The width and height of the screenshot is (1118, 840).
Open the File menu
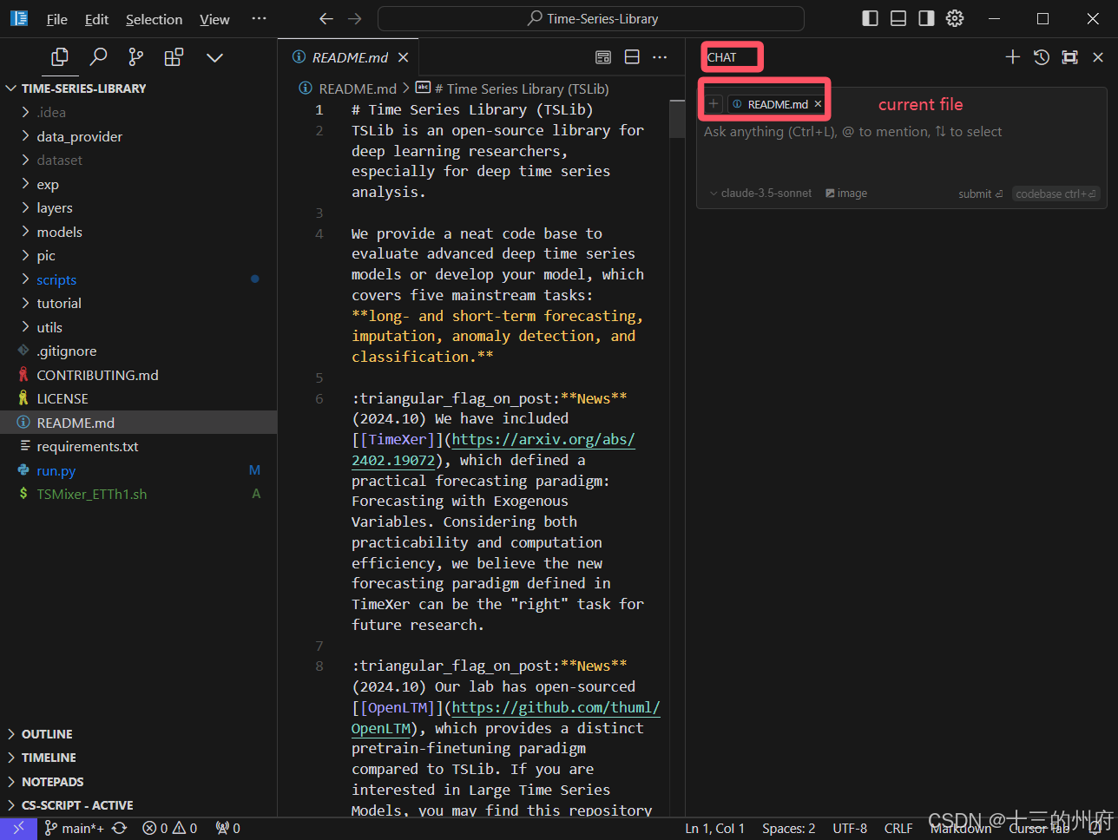pyautogui.click(x=57, y=19)
